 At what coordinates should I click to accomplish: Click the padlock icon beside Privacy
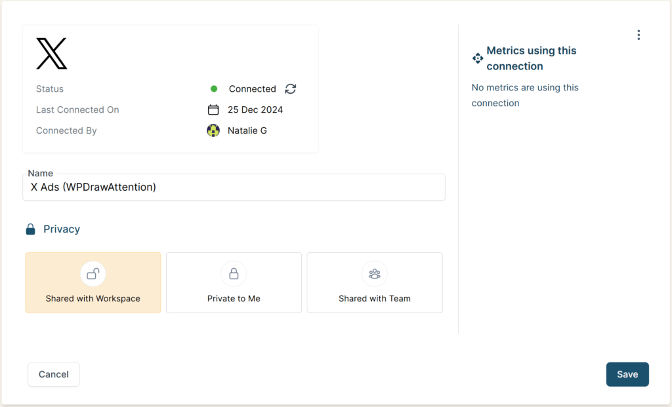click(x=30, y=229)
